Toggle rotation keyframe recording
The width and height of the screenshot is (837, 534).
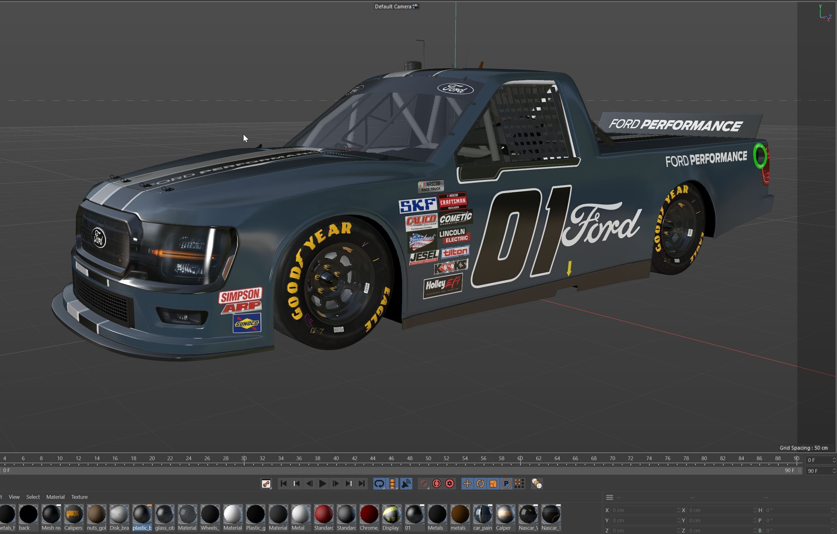(x=480, y=484)
